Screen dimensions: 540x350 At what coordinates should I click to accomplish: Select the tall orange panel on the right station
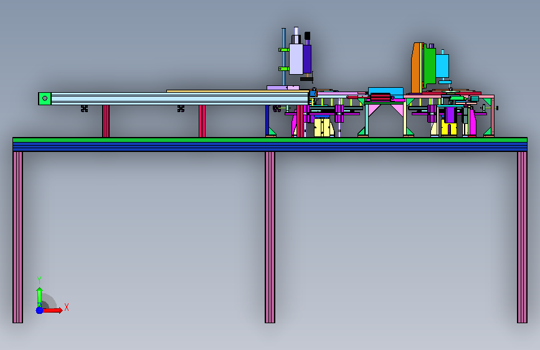pyautogui.click(x=417, y=68)
